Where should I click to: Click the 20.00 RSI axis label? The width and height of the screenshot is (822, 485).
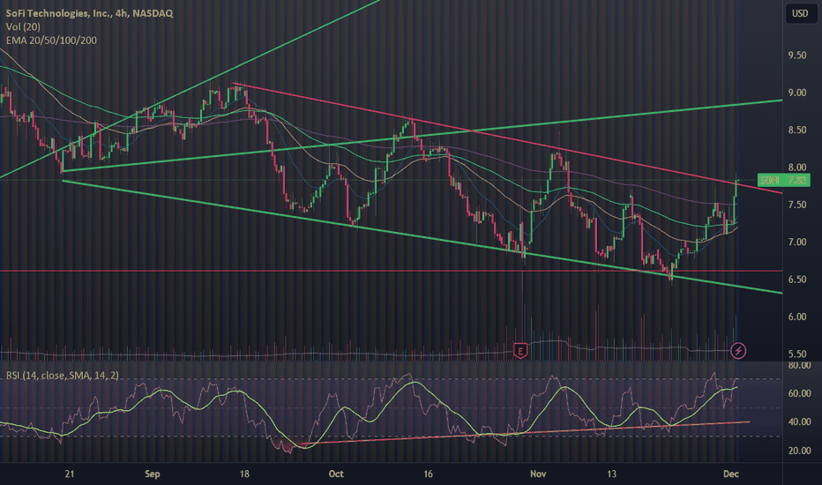pyautogui.click(x=799, y=451)
